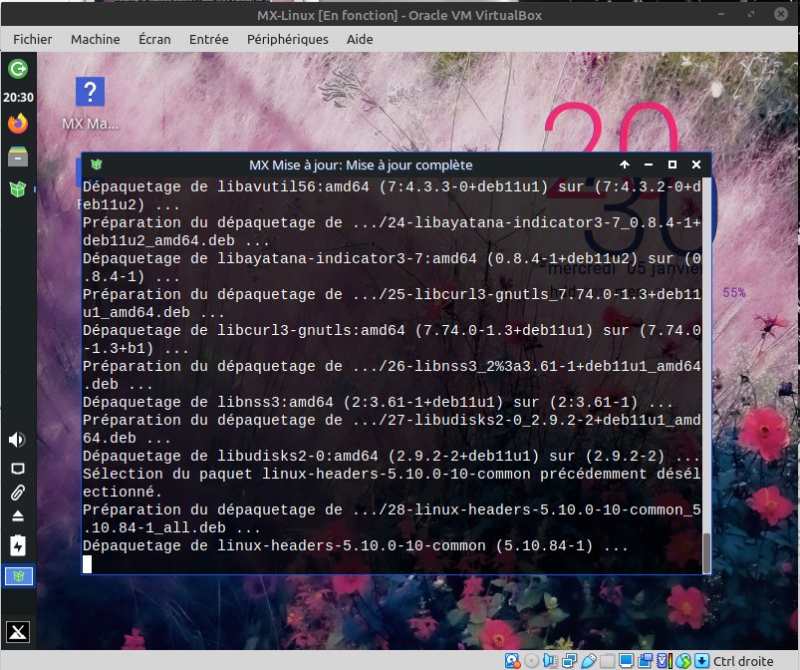This screenshot has height=670, width=800.
Task: Click the terminal window's keep-above arrow button
Action: [625, 165]
